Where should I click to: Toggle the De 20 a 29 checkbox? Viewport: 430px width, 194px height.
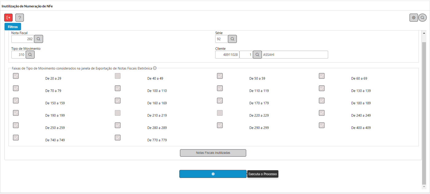[x=16, y=76]
